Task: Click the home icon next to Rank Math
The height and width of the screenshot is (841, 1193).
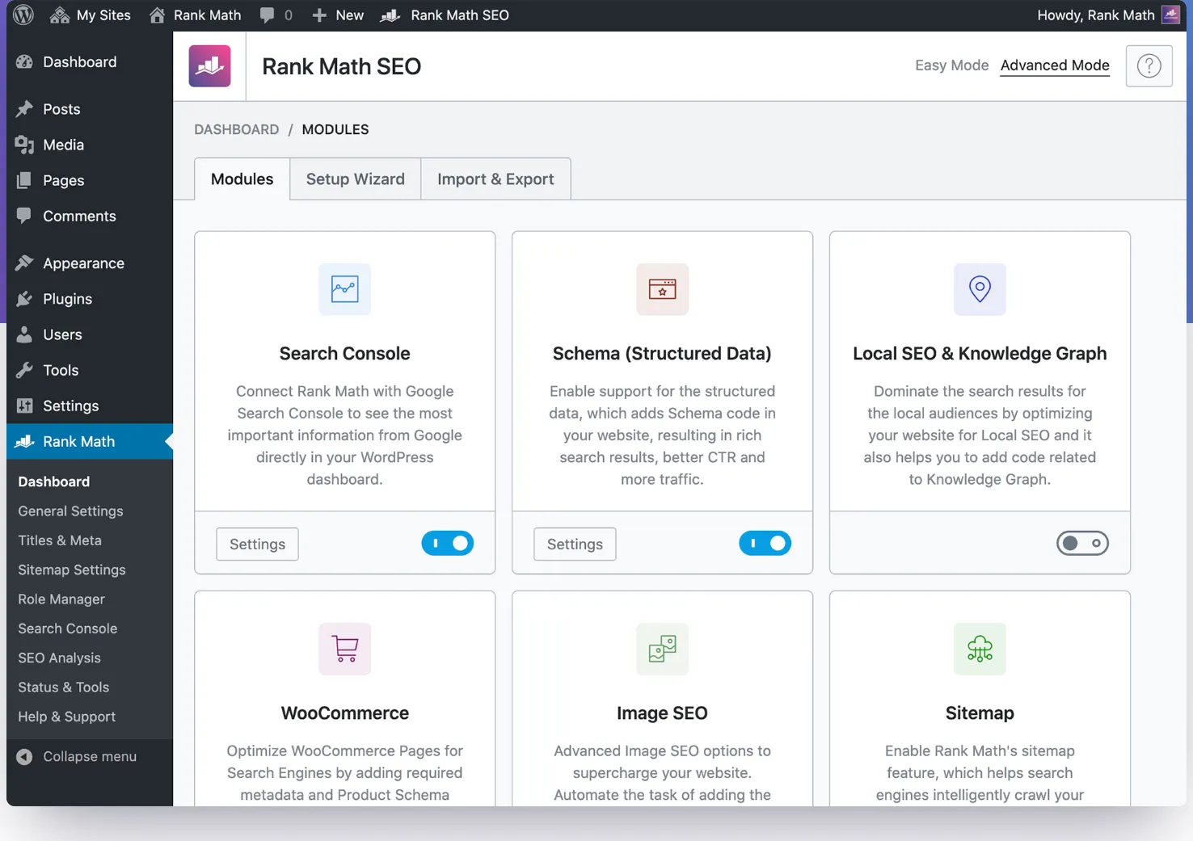Action: 158,15
